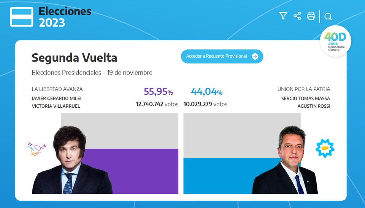This screenshot has width=365, height=208.
Task: Click the La Libertad Avanza candidate photo
Action: (72, 162)
